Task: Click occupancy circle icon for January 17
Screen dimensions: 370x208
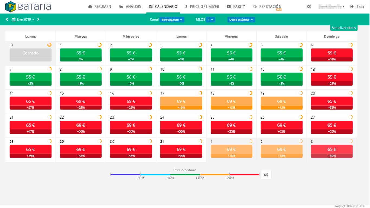Action: click(200, 93)
